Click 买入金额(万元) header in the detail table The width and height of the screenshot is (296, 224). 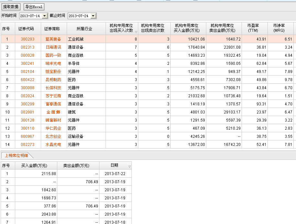click(x=34, y=165)
